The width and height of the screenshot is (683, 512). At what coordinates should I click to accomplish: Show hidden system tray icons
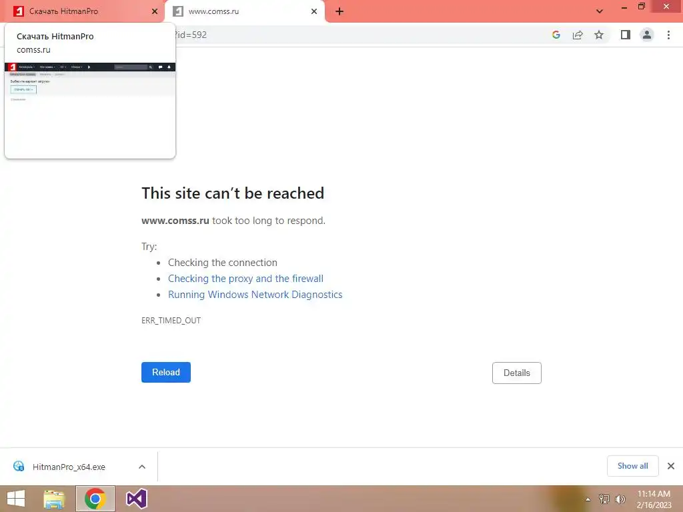click(x=588, y=499)
